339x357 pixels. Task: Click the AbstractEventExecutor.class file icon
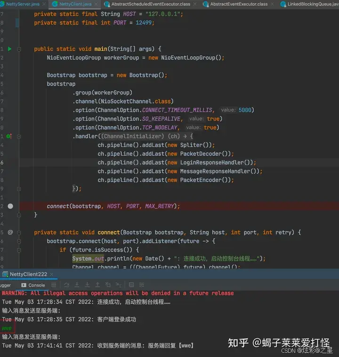[x=206, y=4]
